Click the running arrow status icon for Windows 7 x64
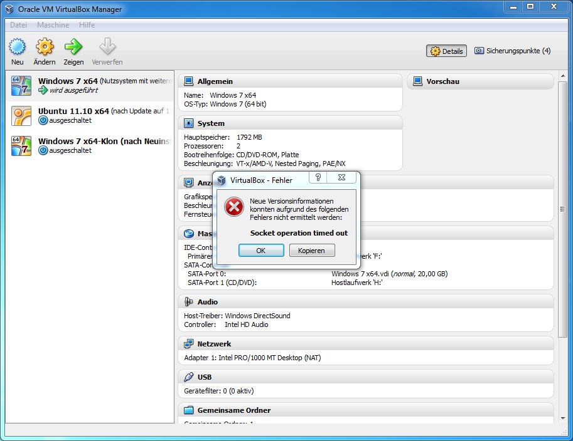The width and height of the screenshot is (573, 441). [x=43, y=90]
